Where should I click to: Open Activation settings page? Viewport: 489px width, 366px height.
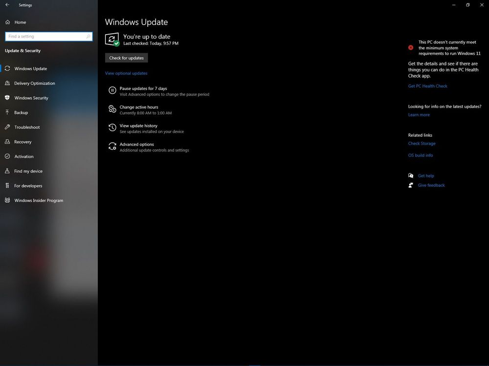coord(23,156)
